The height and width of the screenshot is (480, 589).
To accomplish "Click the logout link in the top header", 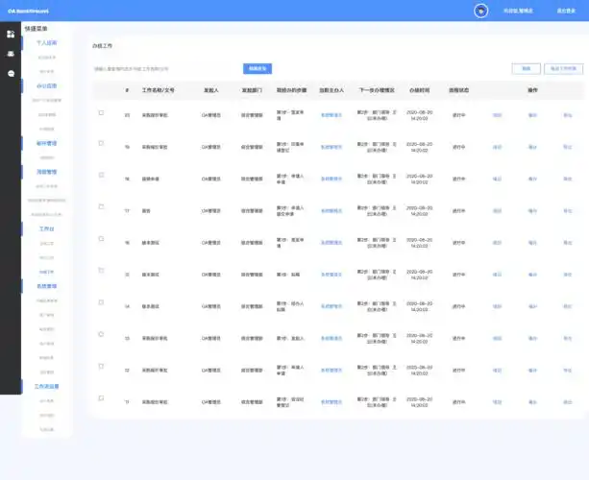I will coord(566,11).
